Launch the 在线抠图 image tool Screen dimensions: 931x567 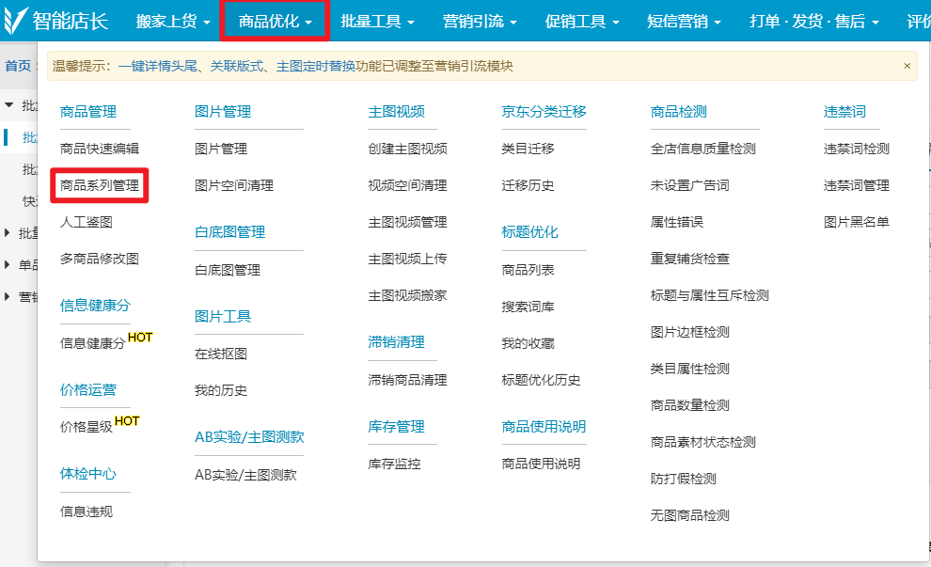221,354
